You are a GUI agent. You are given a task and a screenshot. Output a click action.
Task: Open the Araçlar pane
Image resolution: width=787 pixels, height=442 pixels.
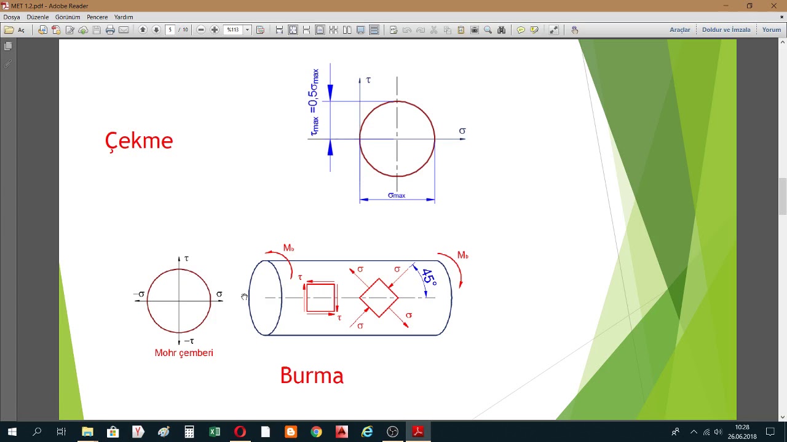coord(679,29)
